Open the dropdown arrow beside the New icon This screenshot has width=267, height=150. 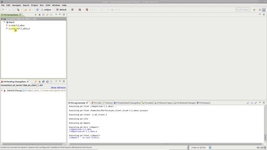click(x=6, y=10)
